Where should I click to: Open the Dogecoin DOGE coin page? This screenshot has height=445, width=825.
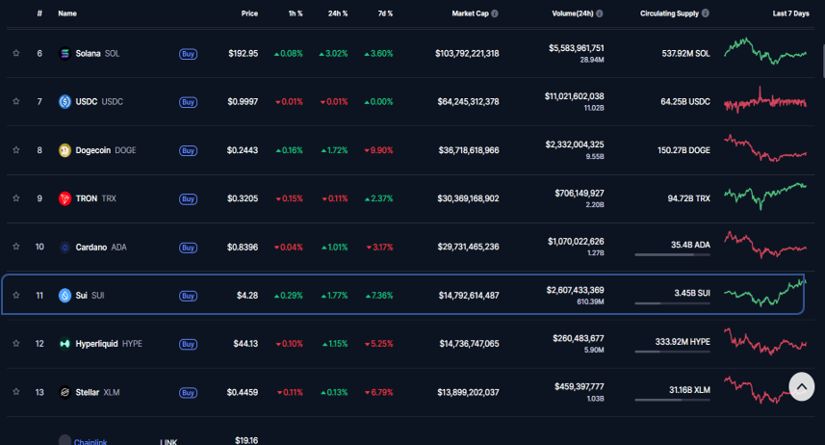[x=106, y=150]
